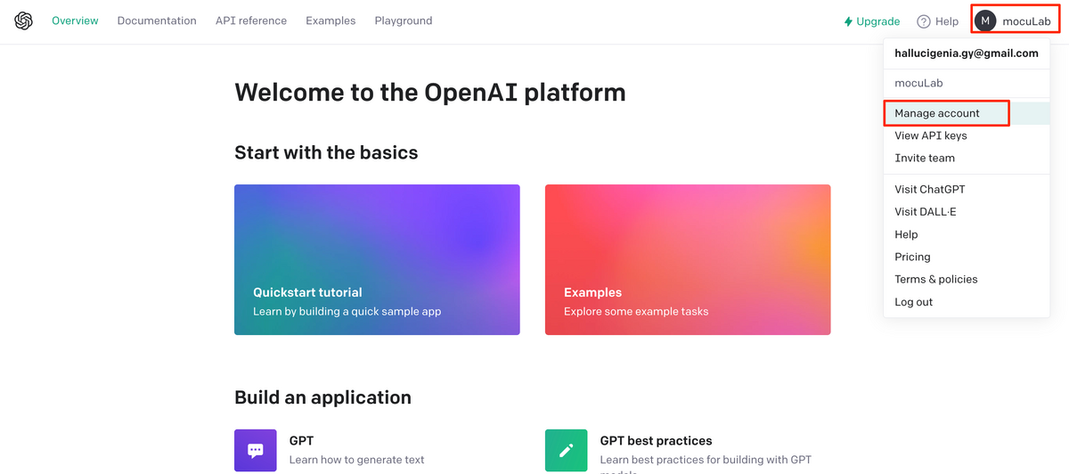Open the Quickstart tutorial card

click(377, 259)
